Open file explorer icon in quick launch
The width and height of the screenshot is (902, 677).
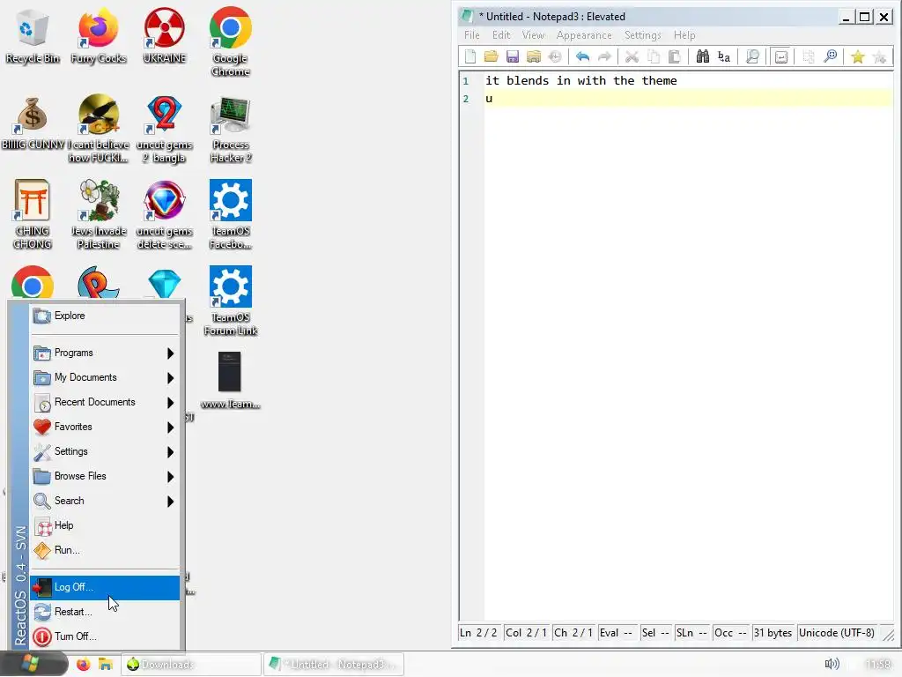(x=106, y=665)
